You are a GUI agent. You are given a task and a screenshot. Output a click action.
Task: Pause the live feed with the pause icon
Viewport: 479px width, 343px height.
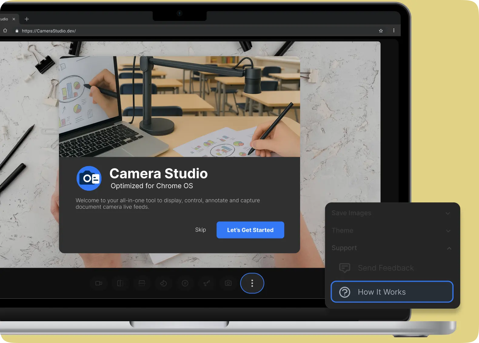[x=185, y=283]
